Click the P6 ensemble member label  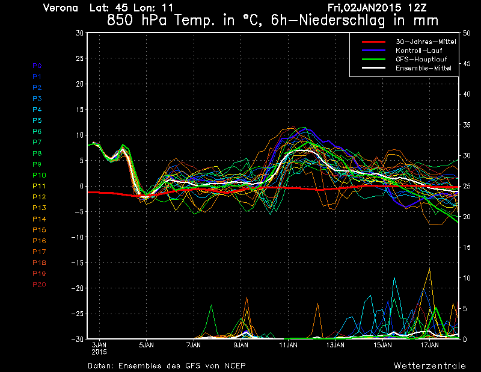(x=37, y=131)
